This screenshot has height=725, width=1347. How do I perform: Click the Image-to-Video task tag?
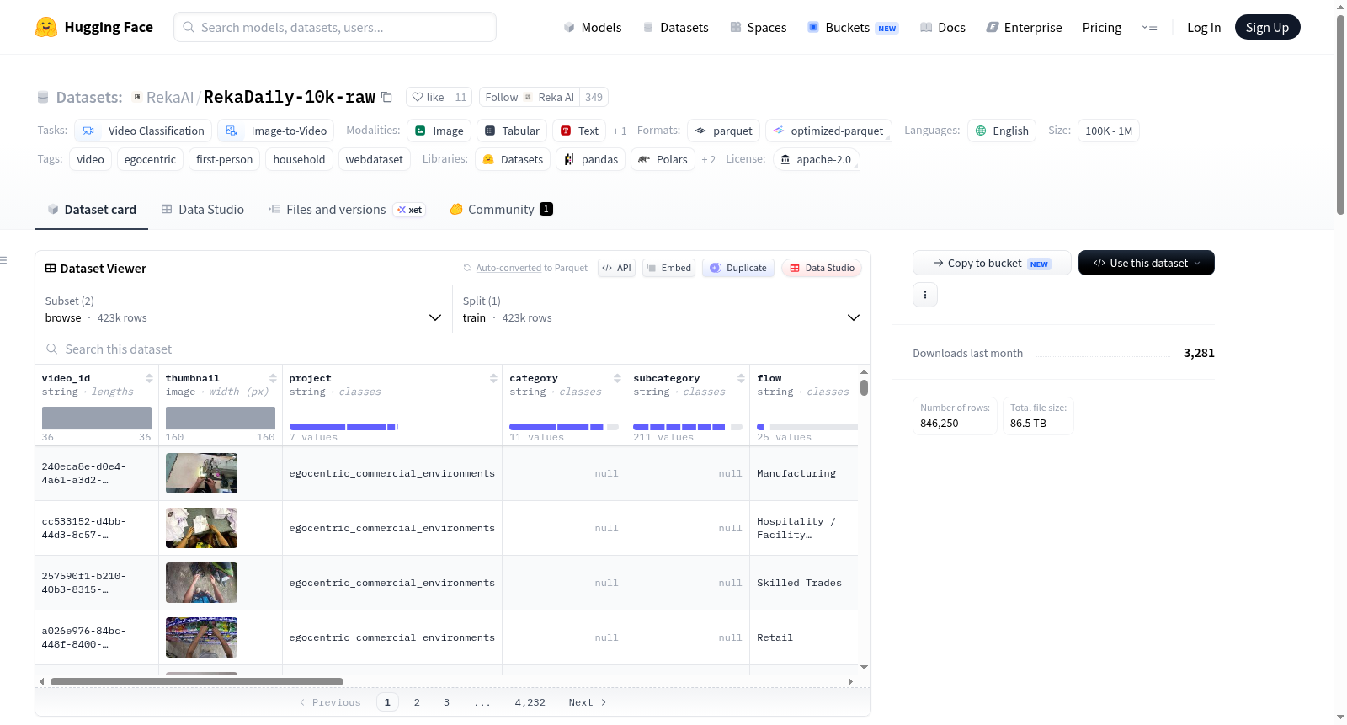pyautogui.click(x=276, y=131)
